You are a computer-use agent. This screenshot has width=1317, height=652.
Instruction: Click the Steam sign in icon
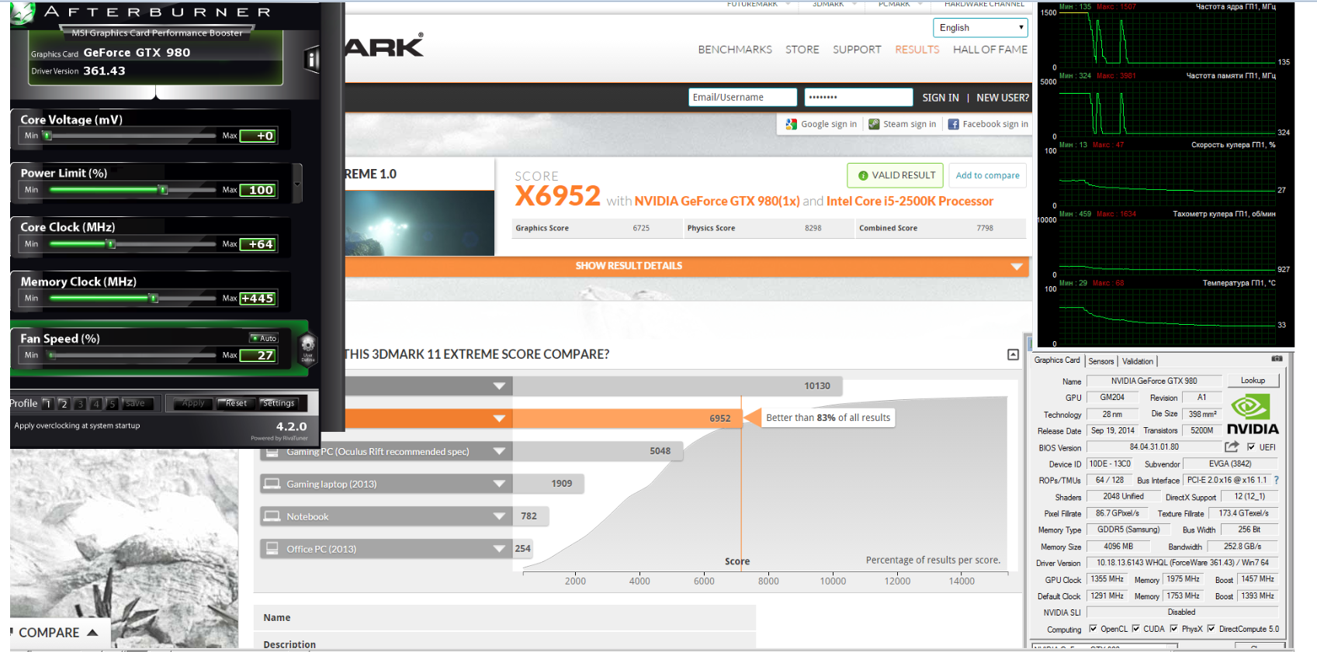(874, 124)
